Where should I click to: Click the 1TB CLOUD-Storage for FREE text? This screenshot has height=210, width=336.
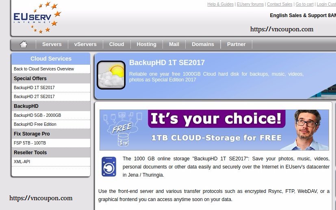point(217,138)
